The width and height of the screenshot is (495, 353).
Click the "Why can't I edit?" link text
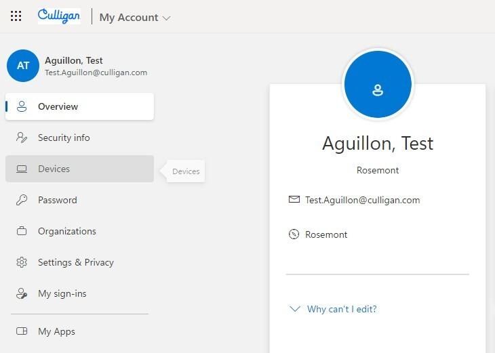pos(342,309)
